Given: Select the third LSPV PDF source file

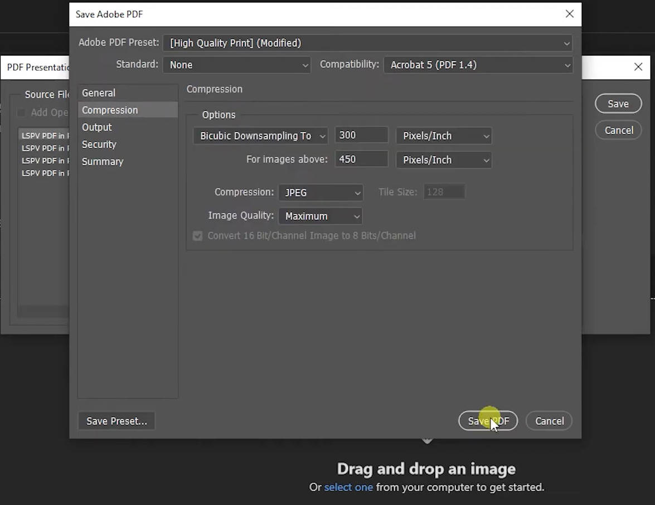Looking at the screenshot, I should (44, 161).
